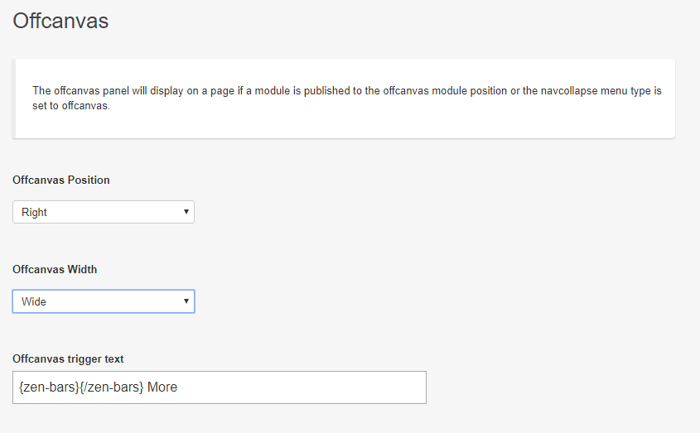The height and width of the screenshot is (433, 700).
Task: Place cursor after the word More
Action: tap(178, 387)
